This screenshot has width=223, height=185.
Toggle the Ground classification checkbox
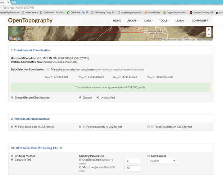pyautogui.click(x=80, y=97)
